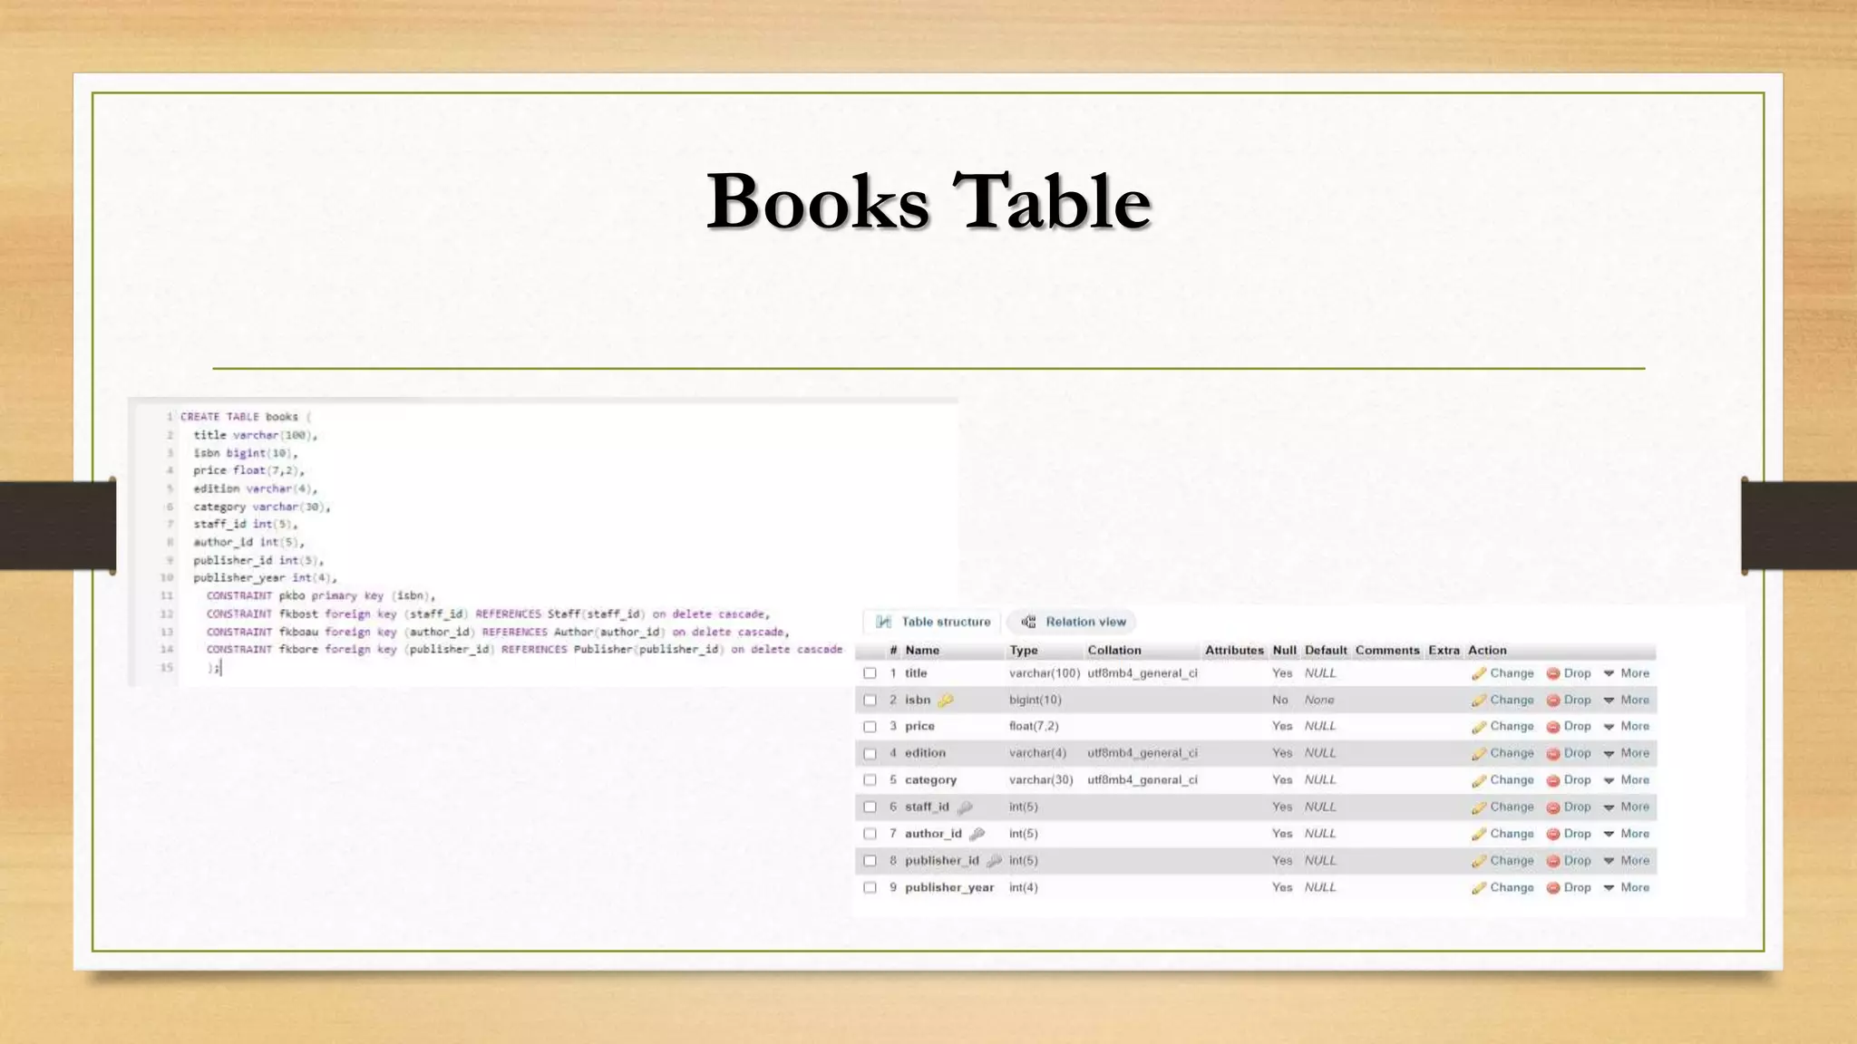Click Change pencil icon for category row
The height and width of the screenshot is (1044, 1857).
(1479, 779)
